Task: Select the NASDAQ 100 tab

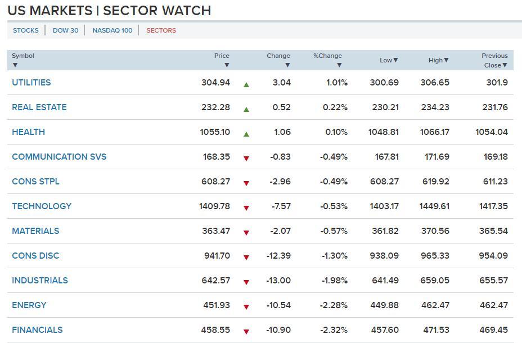Action: (112, 30)
